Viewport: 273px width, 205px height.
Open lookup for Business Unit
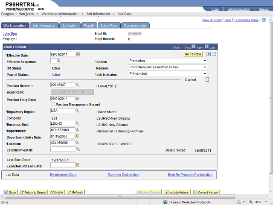tap(77, 123)
